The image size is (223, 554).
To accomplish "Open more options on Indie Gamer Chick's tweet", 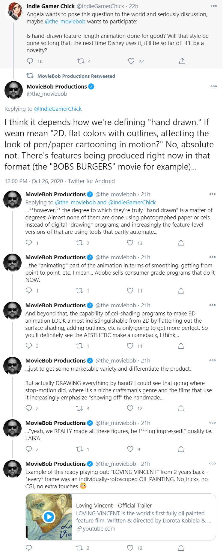I will click(214, 6).
